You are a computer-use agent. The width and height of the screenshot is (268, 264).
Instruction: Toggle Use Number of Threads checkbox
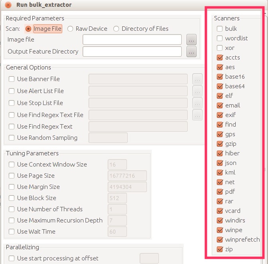pos(12,209)
